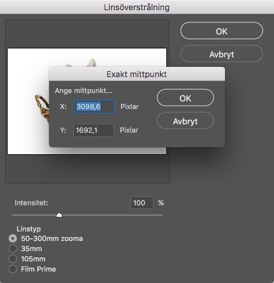Click the Pixlar label beside X field
274x283 pixels.
[x=129, y=106]
